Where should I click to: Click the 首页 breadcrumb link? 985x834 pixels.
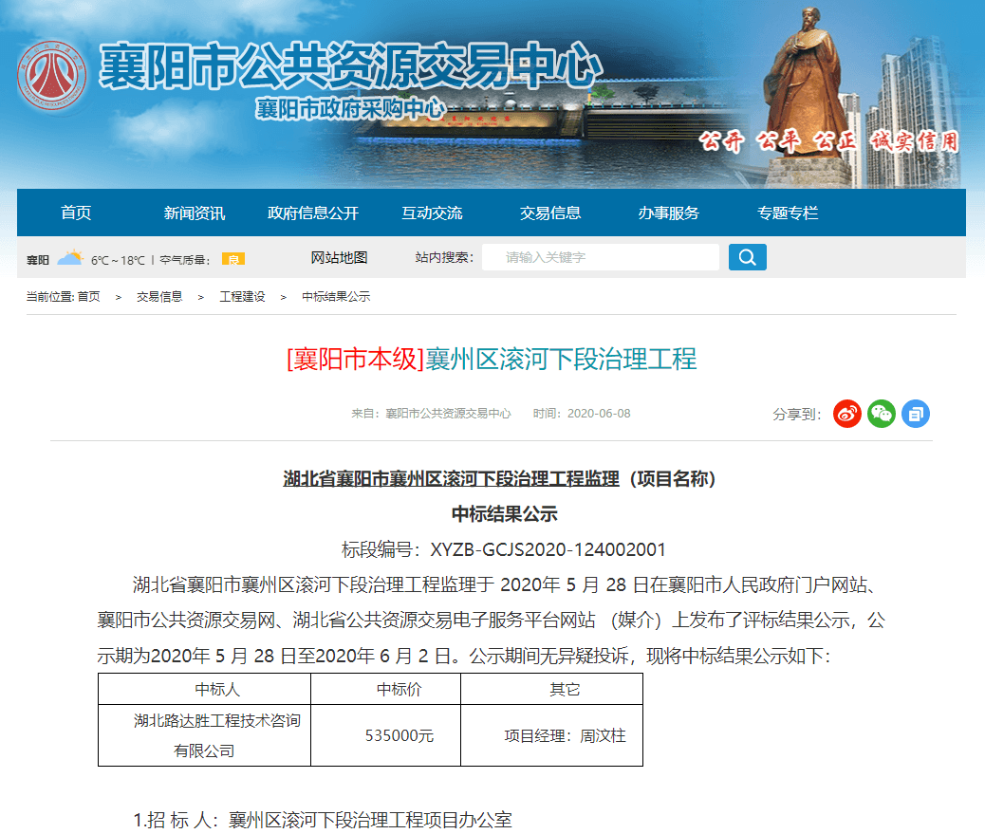88,297
